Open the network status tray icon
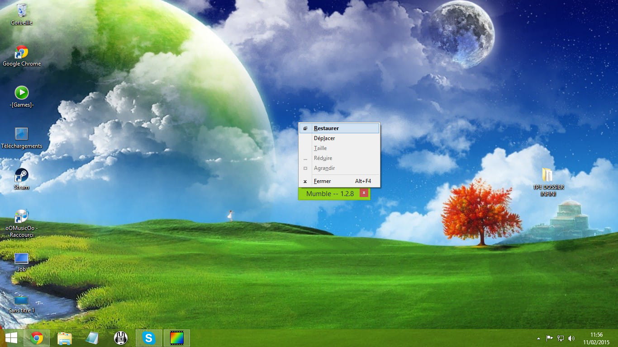This screenshot has height=347, width=618. pos(561,338)
